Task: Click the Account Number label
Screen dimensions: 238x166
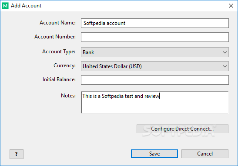Action: (x=55, y=37)
